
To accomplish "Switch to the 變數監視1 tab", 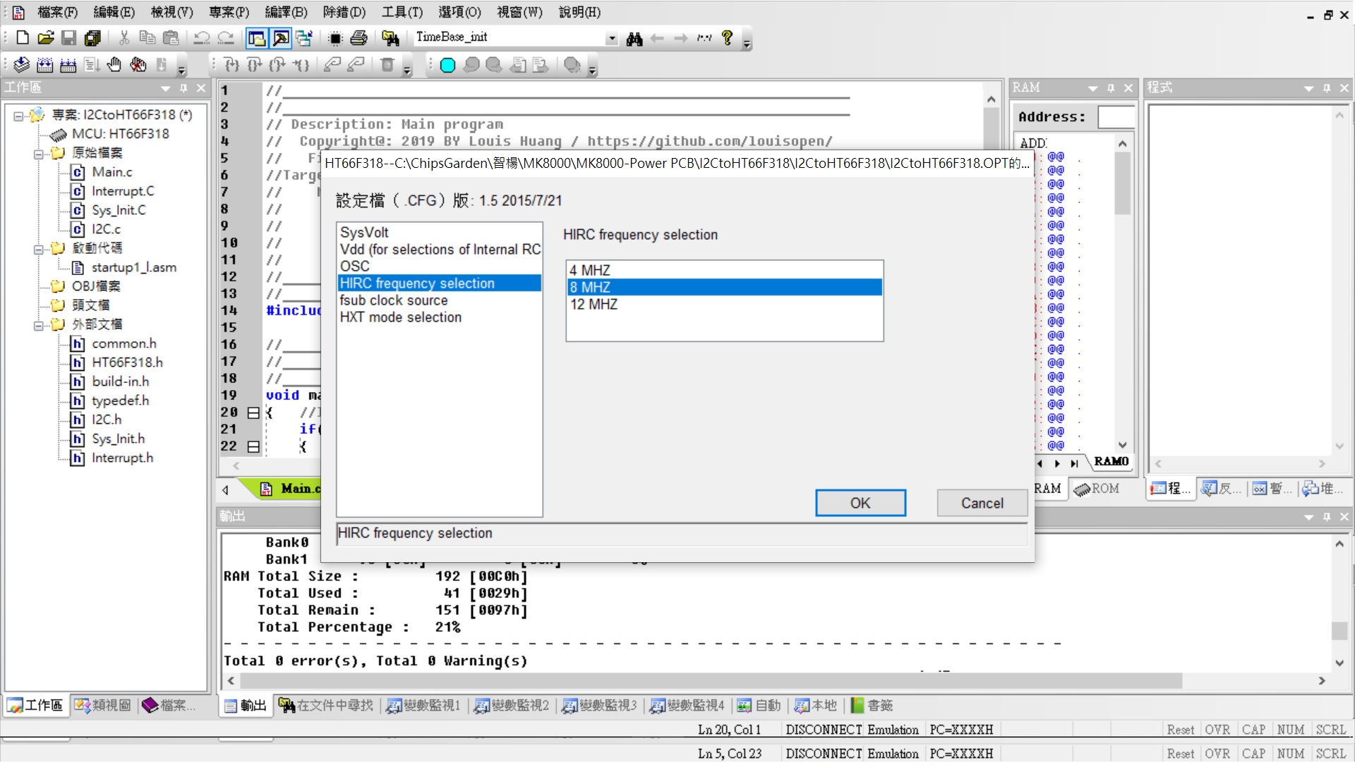I will click(x=423, y=705).
